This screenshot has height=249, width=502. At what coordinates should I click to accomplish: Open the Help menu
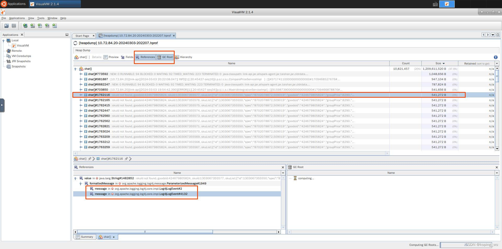(x=63, y=18)
